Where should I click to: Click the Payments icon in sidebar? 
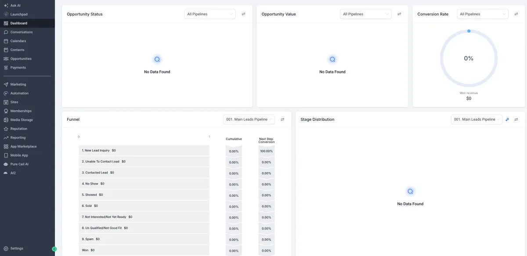[6, 68]
